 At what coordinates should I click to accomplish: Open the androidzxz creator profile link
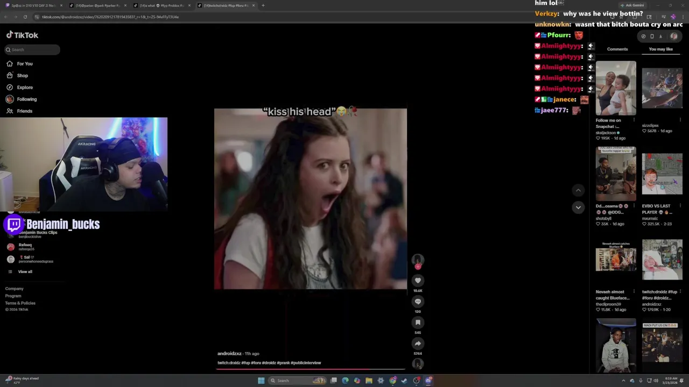(229, 354)
